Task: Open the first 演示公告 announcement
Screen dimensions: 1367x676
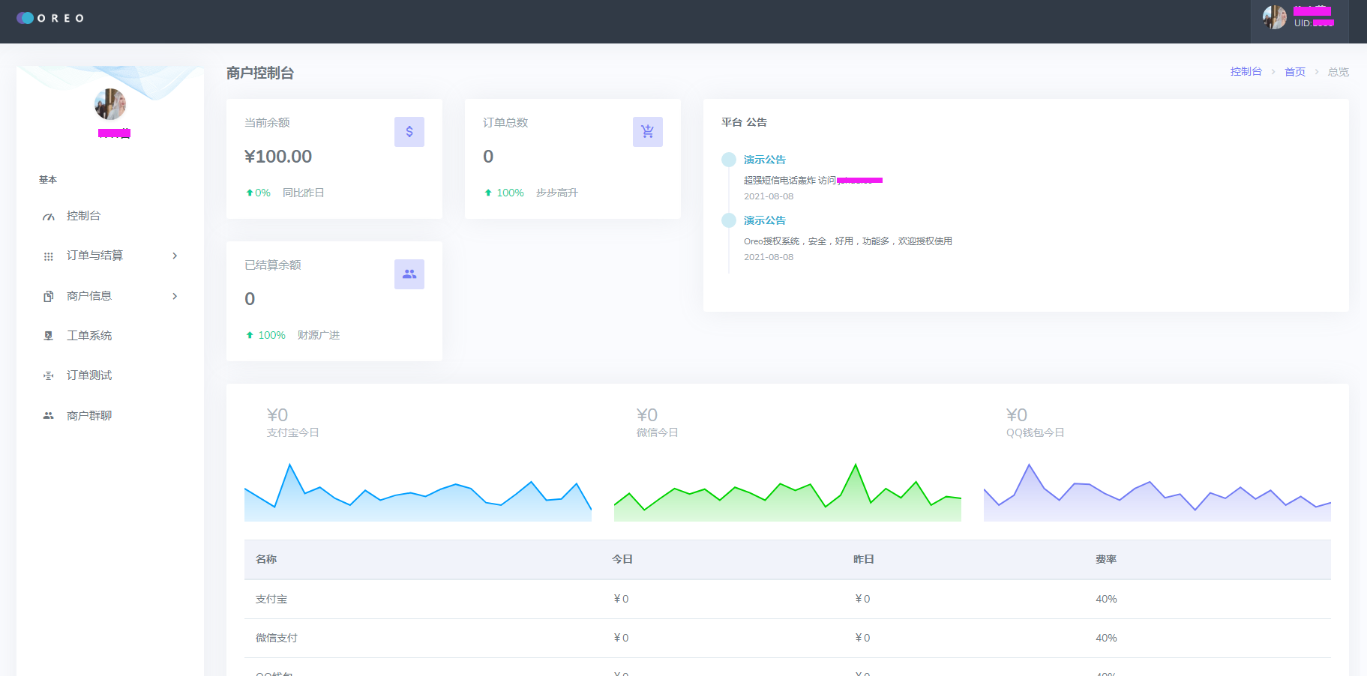Action: tap(764, 160)
